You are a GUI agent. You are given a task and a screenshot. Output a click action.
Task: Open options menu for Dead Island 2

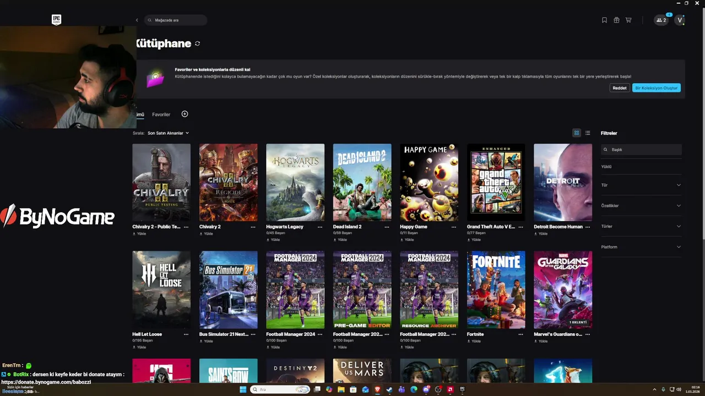(387, 227)
